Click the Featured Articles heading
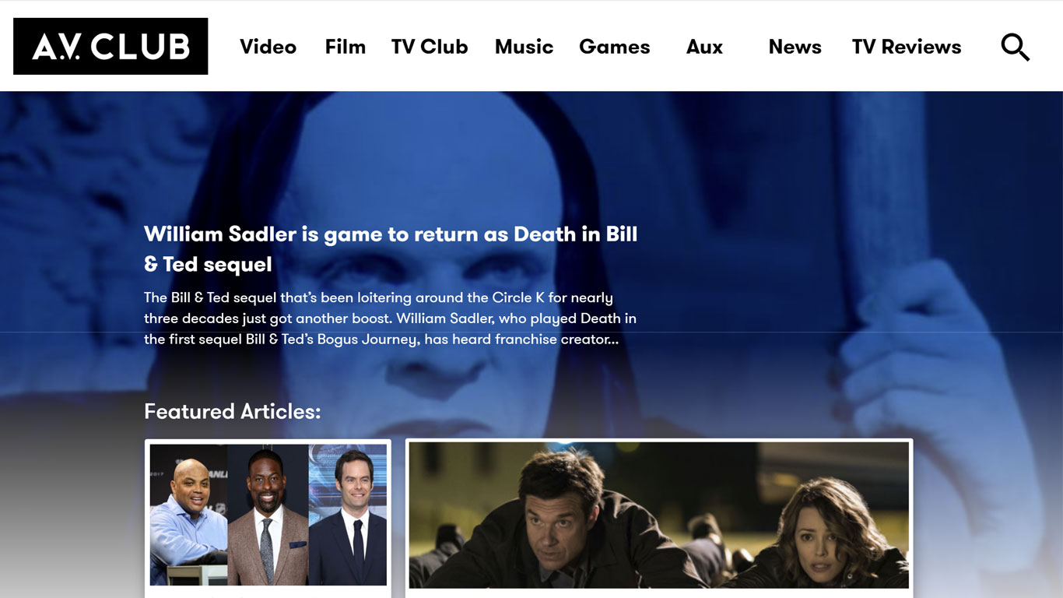 (x=232, y=411)
